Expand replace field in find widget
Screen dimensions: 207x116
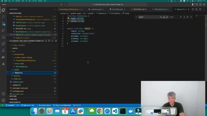136,17
